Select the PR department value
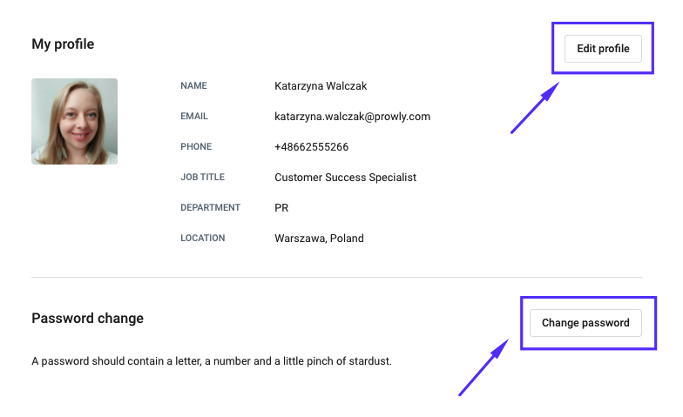683x417 pixels. point(281,208)
